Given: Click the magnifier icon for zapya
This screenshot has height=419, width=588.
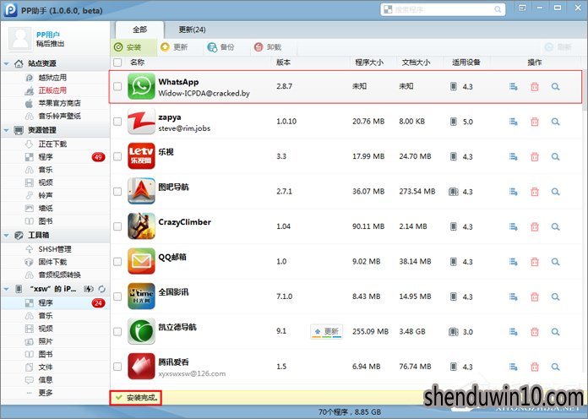Looking at the screenshot, I should 555,122.
